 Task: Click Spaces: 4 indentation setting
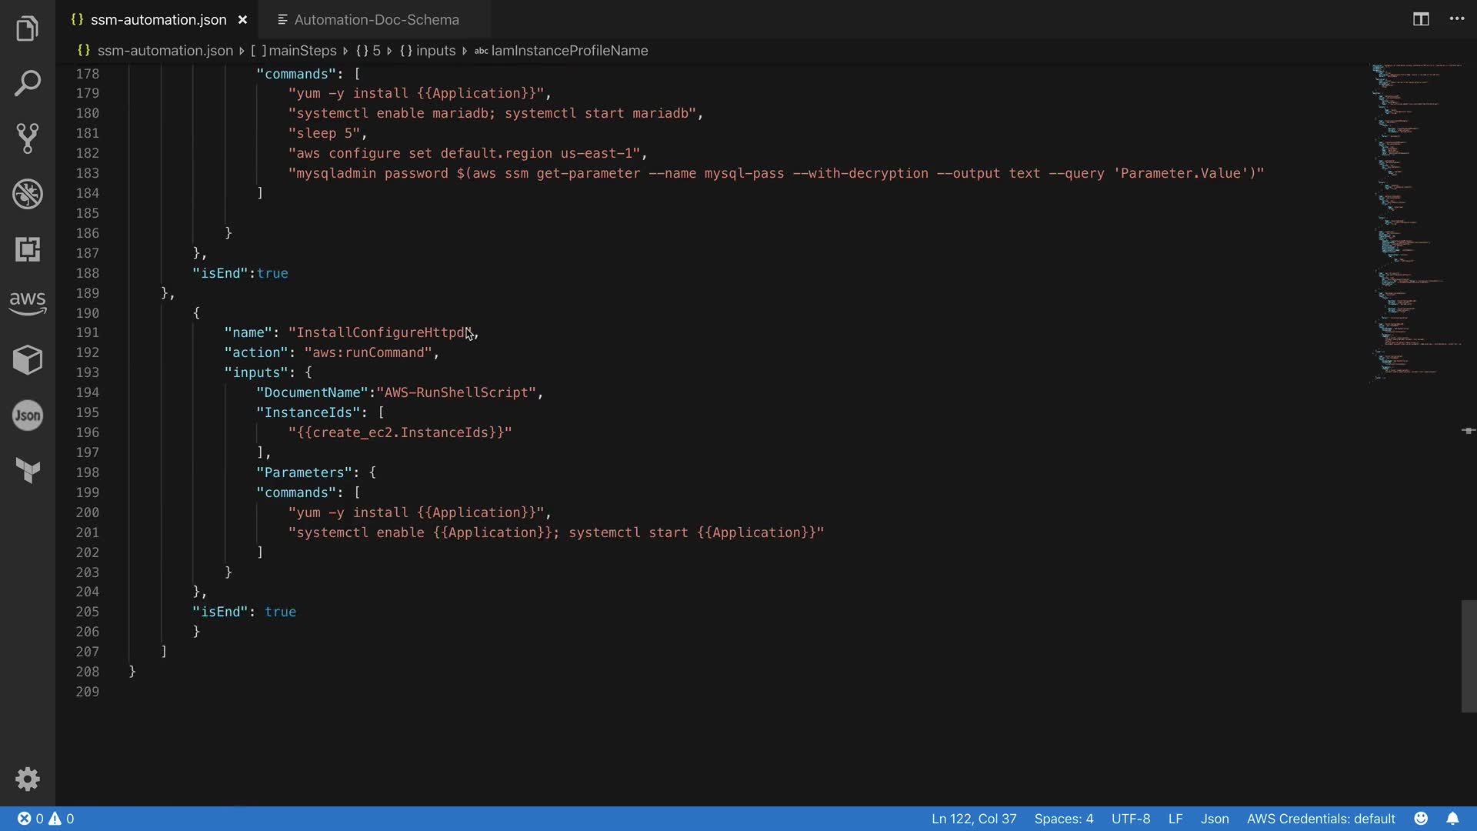coord(1063,819)
